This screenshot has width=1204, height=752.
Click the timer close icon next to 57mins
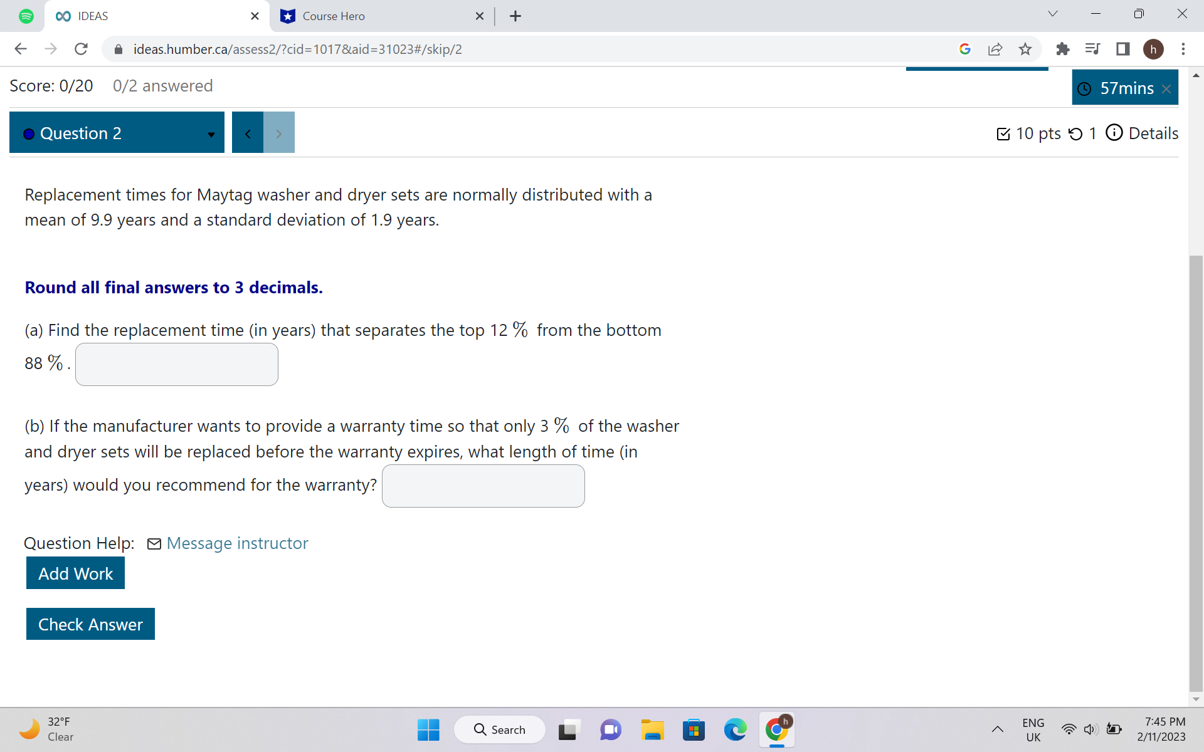(1167, 88)
